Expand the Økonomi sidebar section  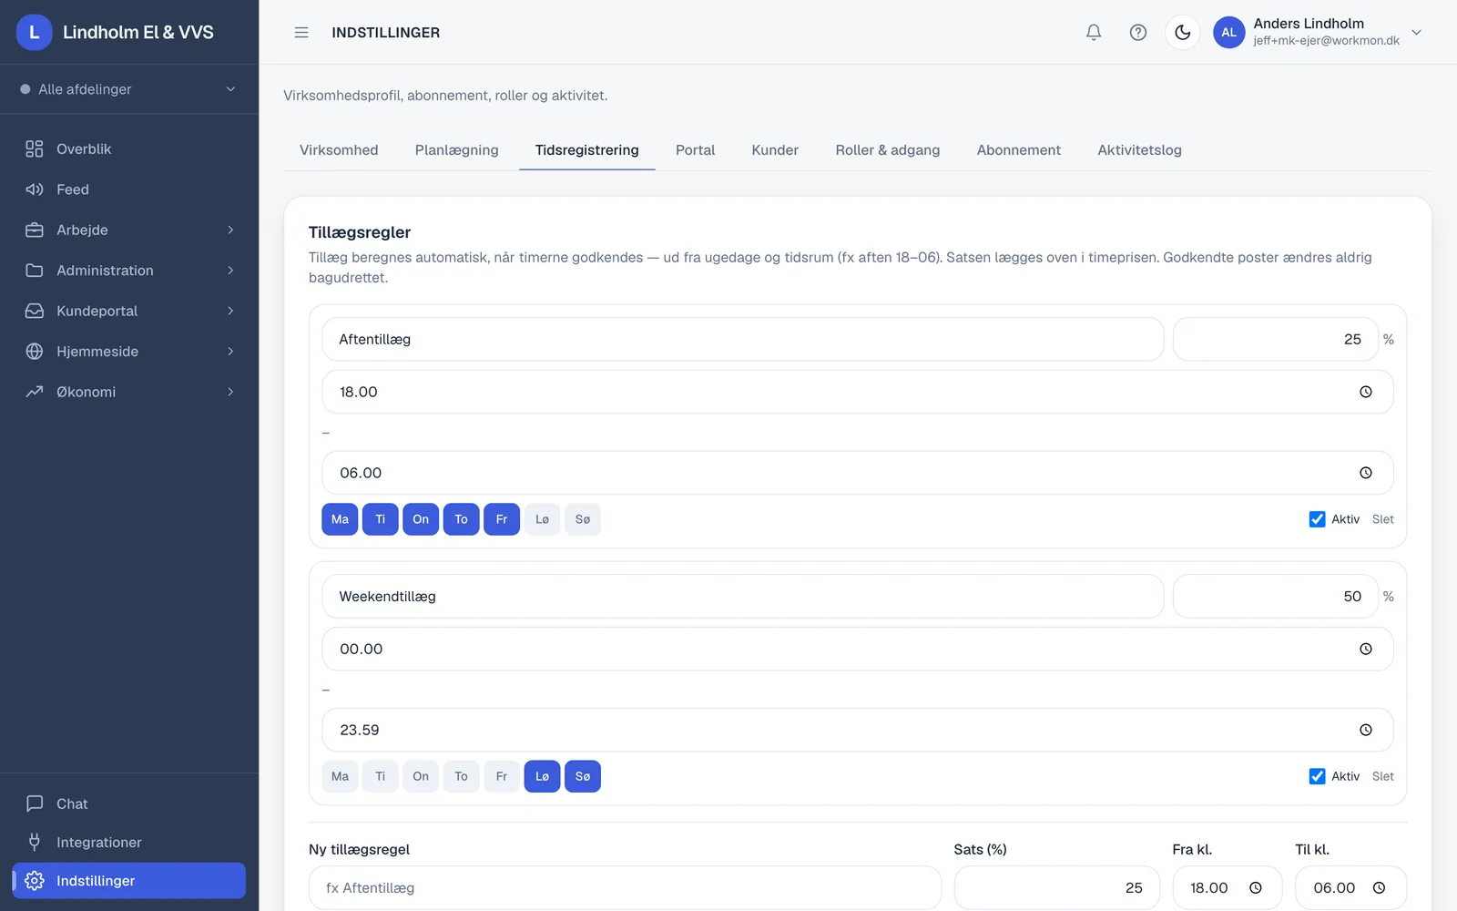pyautogui.click(x=129, y=392)
